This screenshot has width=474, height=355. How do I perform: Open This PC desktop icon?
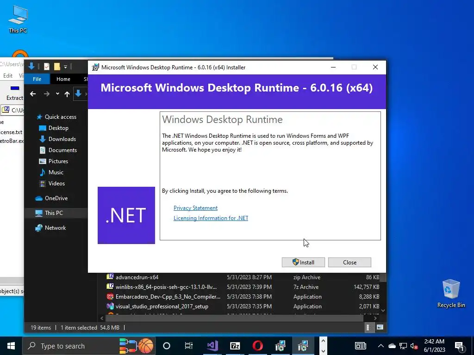click(18, 19)
